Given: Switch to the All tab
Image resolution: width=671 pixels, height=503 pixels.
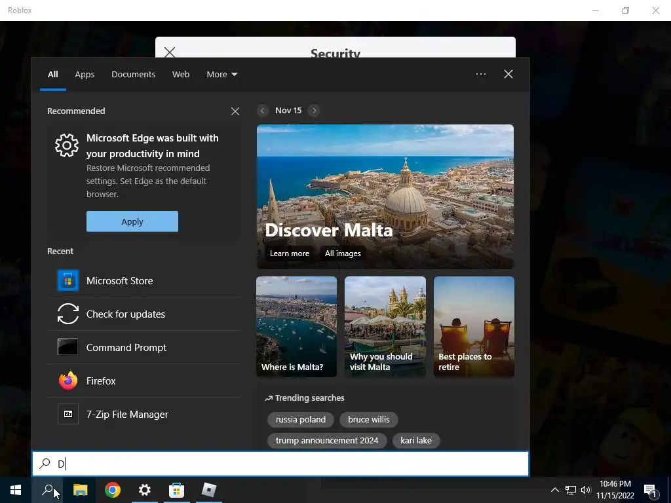Looking at the screenshot, I should tap(53, 75).
